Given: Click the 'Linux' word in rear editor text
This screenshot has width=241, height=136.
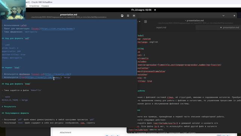Looking at the screenshot, I should tap(170, 97).
